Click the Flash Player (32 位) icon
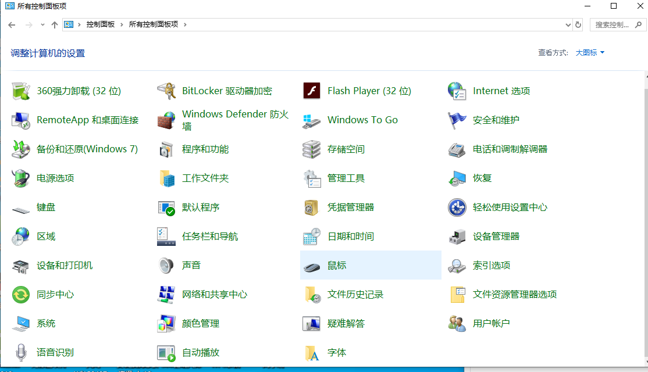This screenshot has height=372, width=648. (312, 91)
